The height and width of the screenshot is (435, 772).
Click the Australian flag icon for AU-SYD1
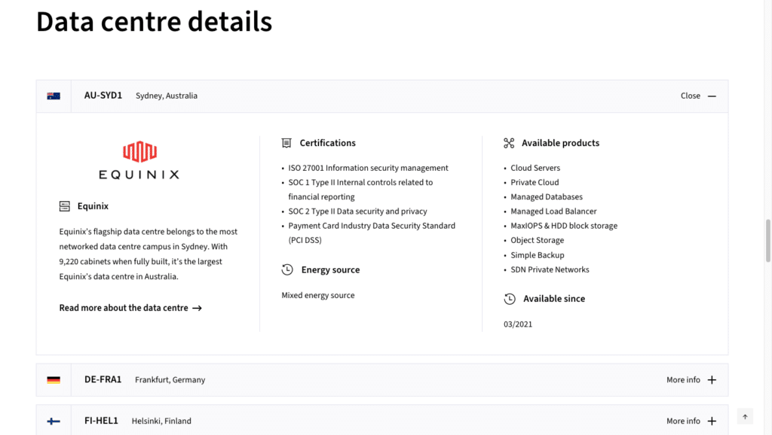coord(54,96)
